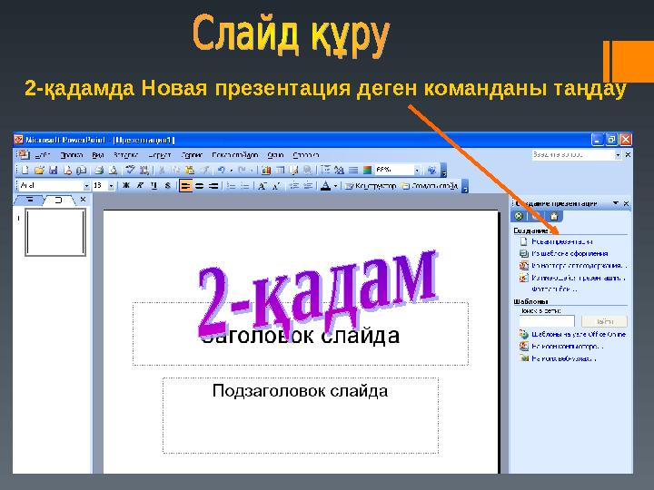Insert a chart using the chart icon
Image resolution: width=654 pixels, height=490 pixels.
click(x=266, y=170)
